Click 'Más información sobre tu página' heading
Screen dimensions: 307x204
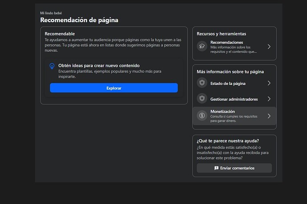pyautogui.click(x=230, y=72)
